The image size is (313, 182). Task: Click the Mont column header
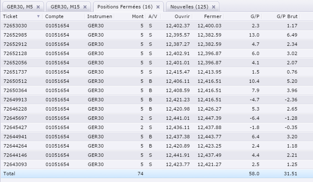click(137, 16)
